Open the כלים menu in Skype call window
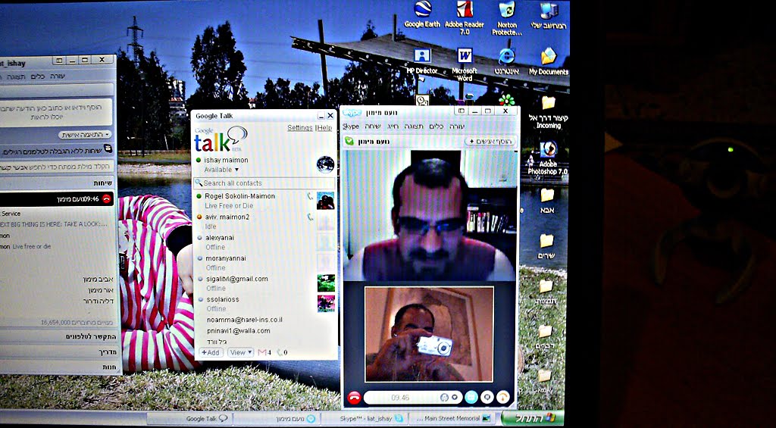 click(x=436, y=127)
